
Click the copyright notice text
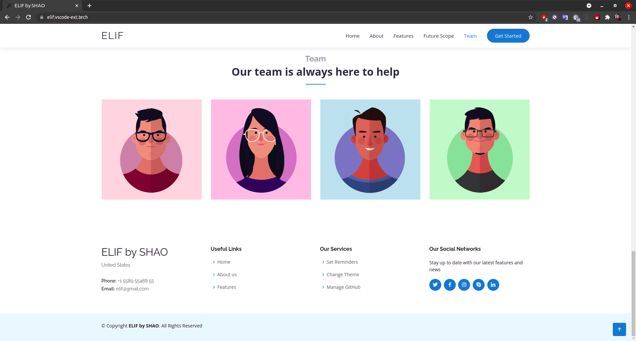[152, 326]
